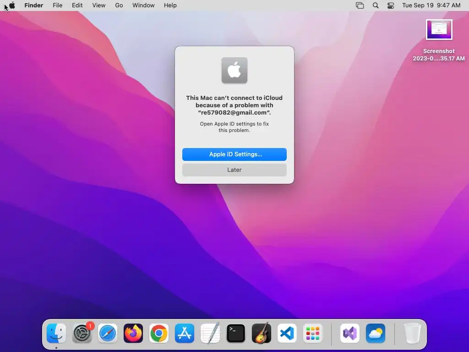469x352 pixels.
Task: Open the Window menu
Action: coord(143,5)
